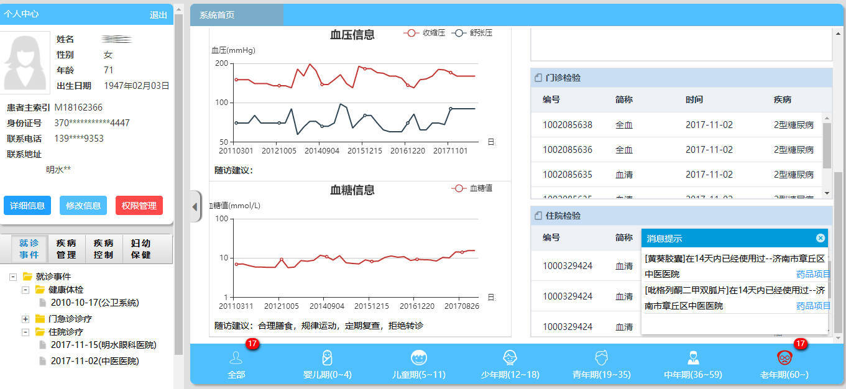
Task: Select 门诊检验 row 1002085635 血清
Action: [x=676, y=175]
